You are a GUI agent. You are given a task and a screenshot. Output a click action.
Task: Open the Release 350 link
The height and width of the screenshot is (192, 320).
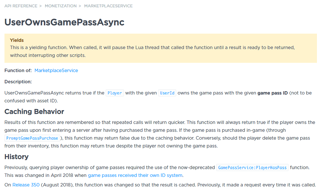coord(26,185)
